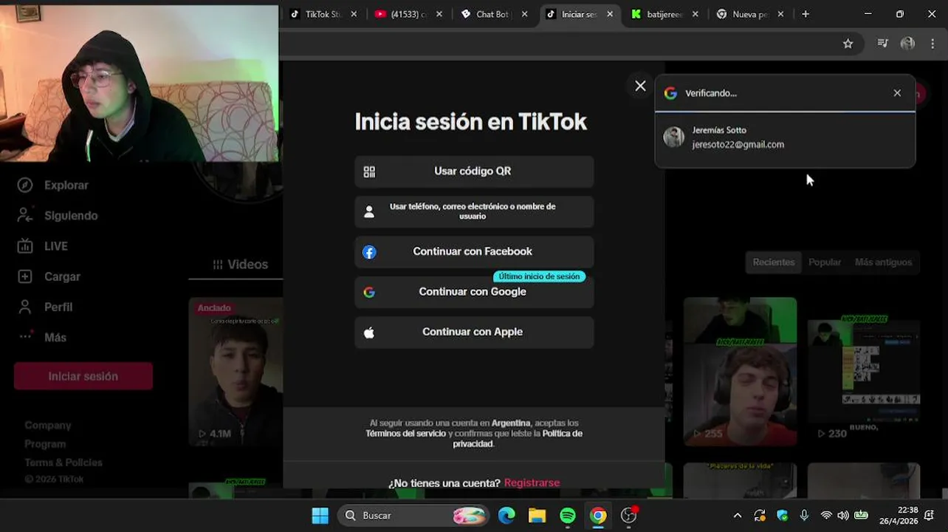Image resolution: width=948 pixels, height=532 pixels.
Task: Click the Apple logo icon
Action: point(369,332)
